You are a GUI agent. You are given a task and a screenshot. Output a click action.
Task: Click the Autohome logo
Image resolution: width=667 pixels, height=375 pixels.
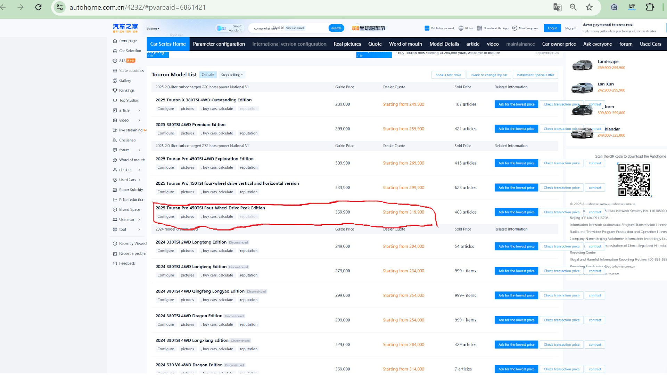pyautogui.click(x=125, y=28)
